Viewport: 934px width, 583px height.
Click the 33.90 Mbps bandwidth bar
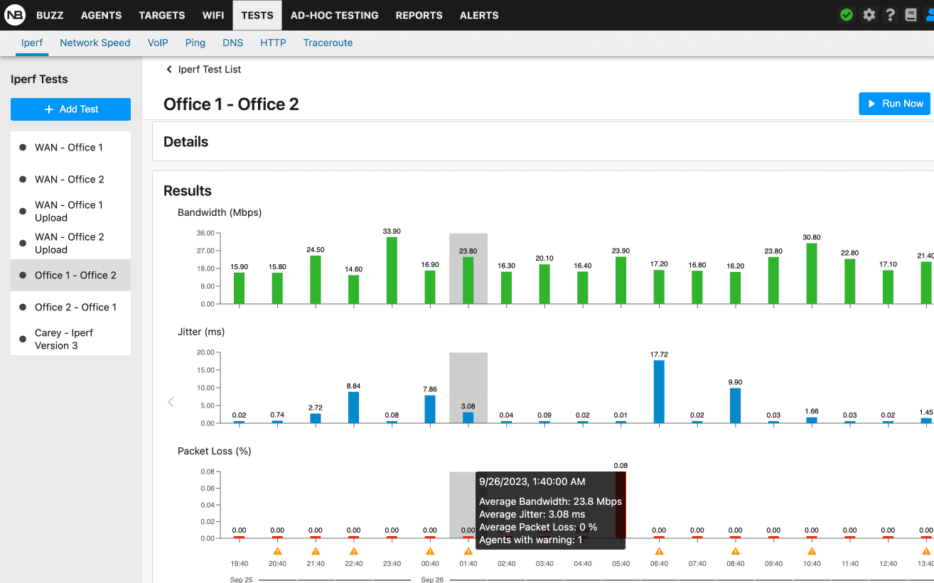click(392, 270)
